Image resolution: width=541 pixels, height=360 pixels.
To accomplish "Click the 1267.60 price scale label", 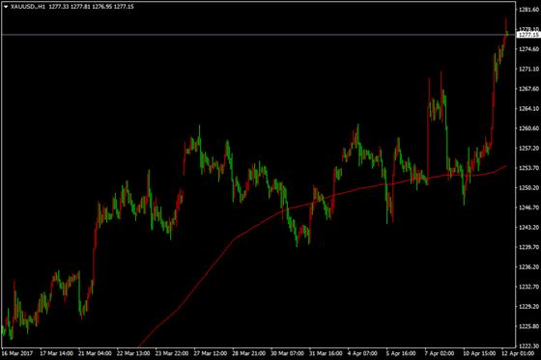I will [528, 89].
